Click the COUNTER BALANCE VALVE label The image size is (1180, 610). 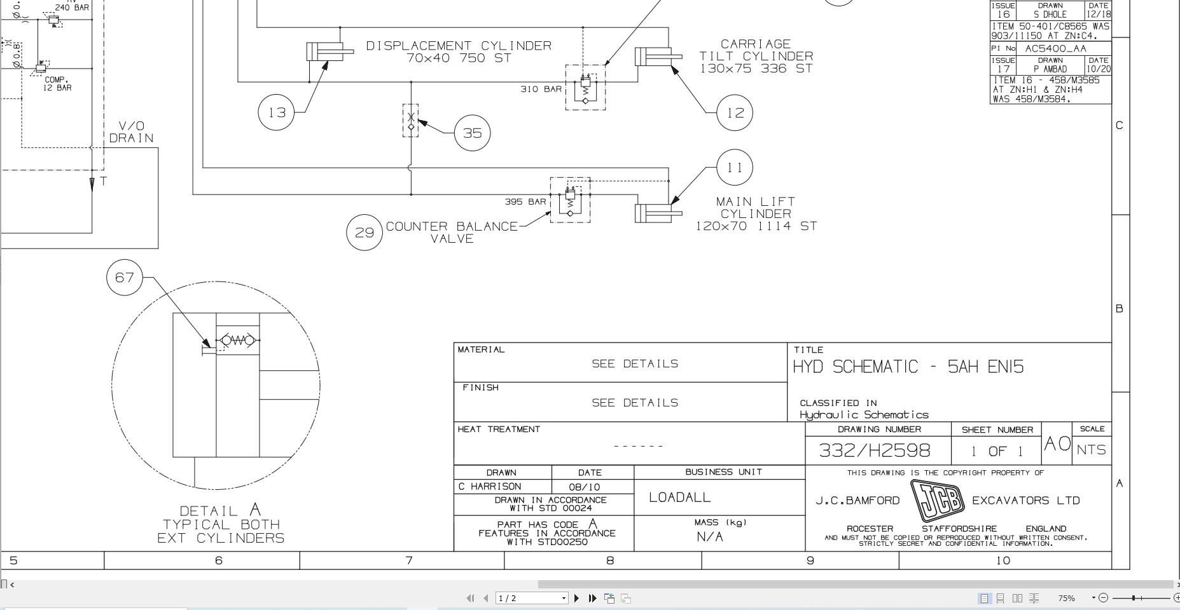pyautogui.click(x=452, y=233)
